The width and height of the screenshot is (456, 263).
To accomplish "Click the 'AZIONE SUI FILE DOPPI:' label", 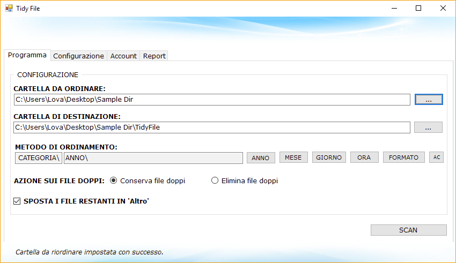I will (59, 181).
